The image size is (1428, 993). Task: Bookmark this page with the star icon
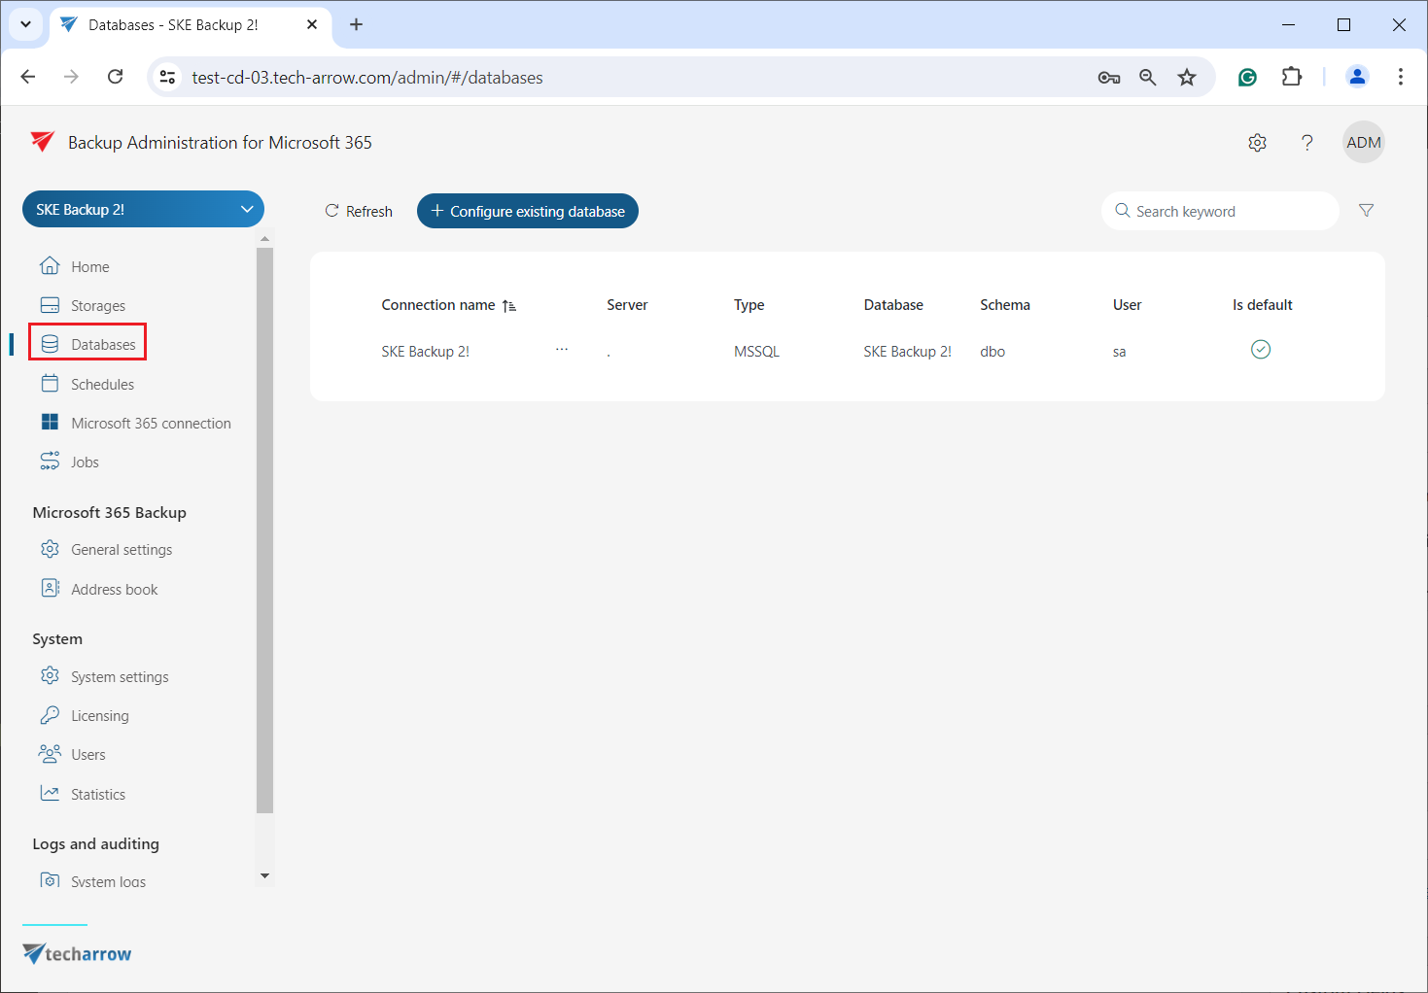(x=1186, y=78)
